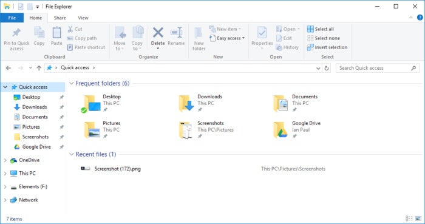Switch to the Home ribbon tab
This screenshot has height=224, width=425.
(35, 18)
